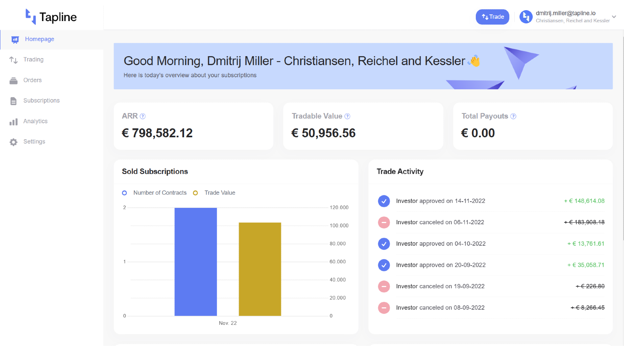Expand the account dropdown chevron
624x351 pixels.
(614, 17)
